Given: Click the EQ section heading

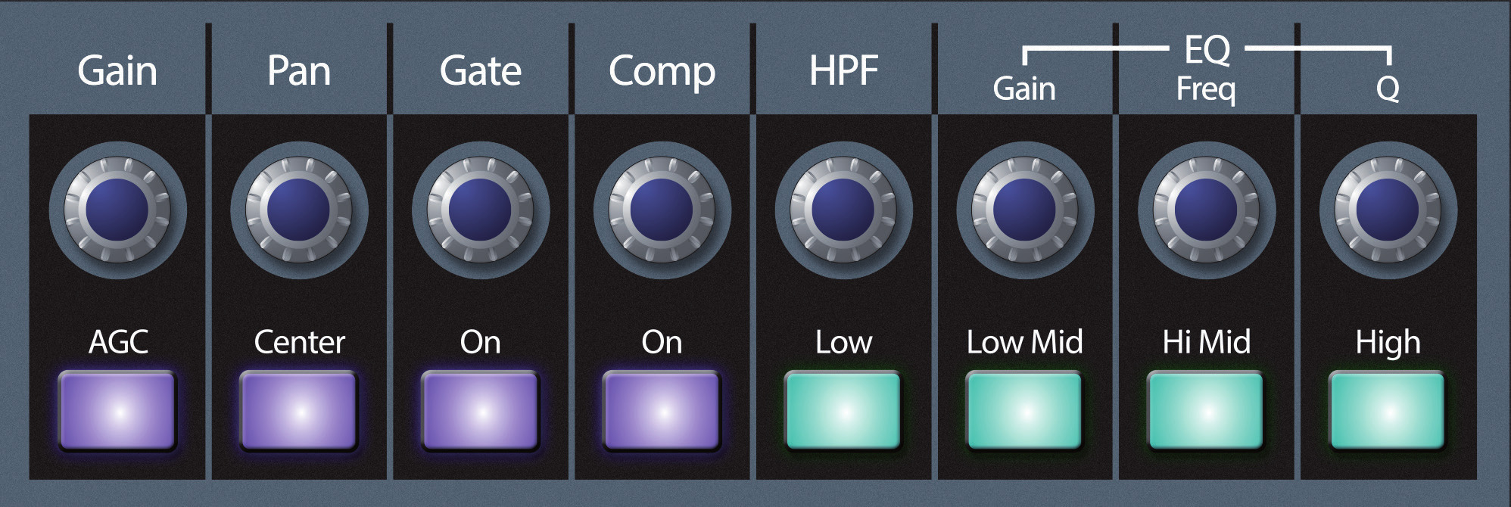Looking at the screenshot, I should tap(1207, 50).
